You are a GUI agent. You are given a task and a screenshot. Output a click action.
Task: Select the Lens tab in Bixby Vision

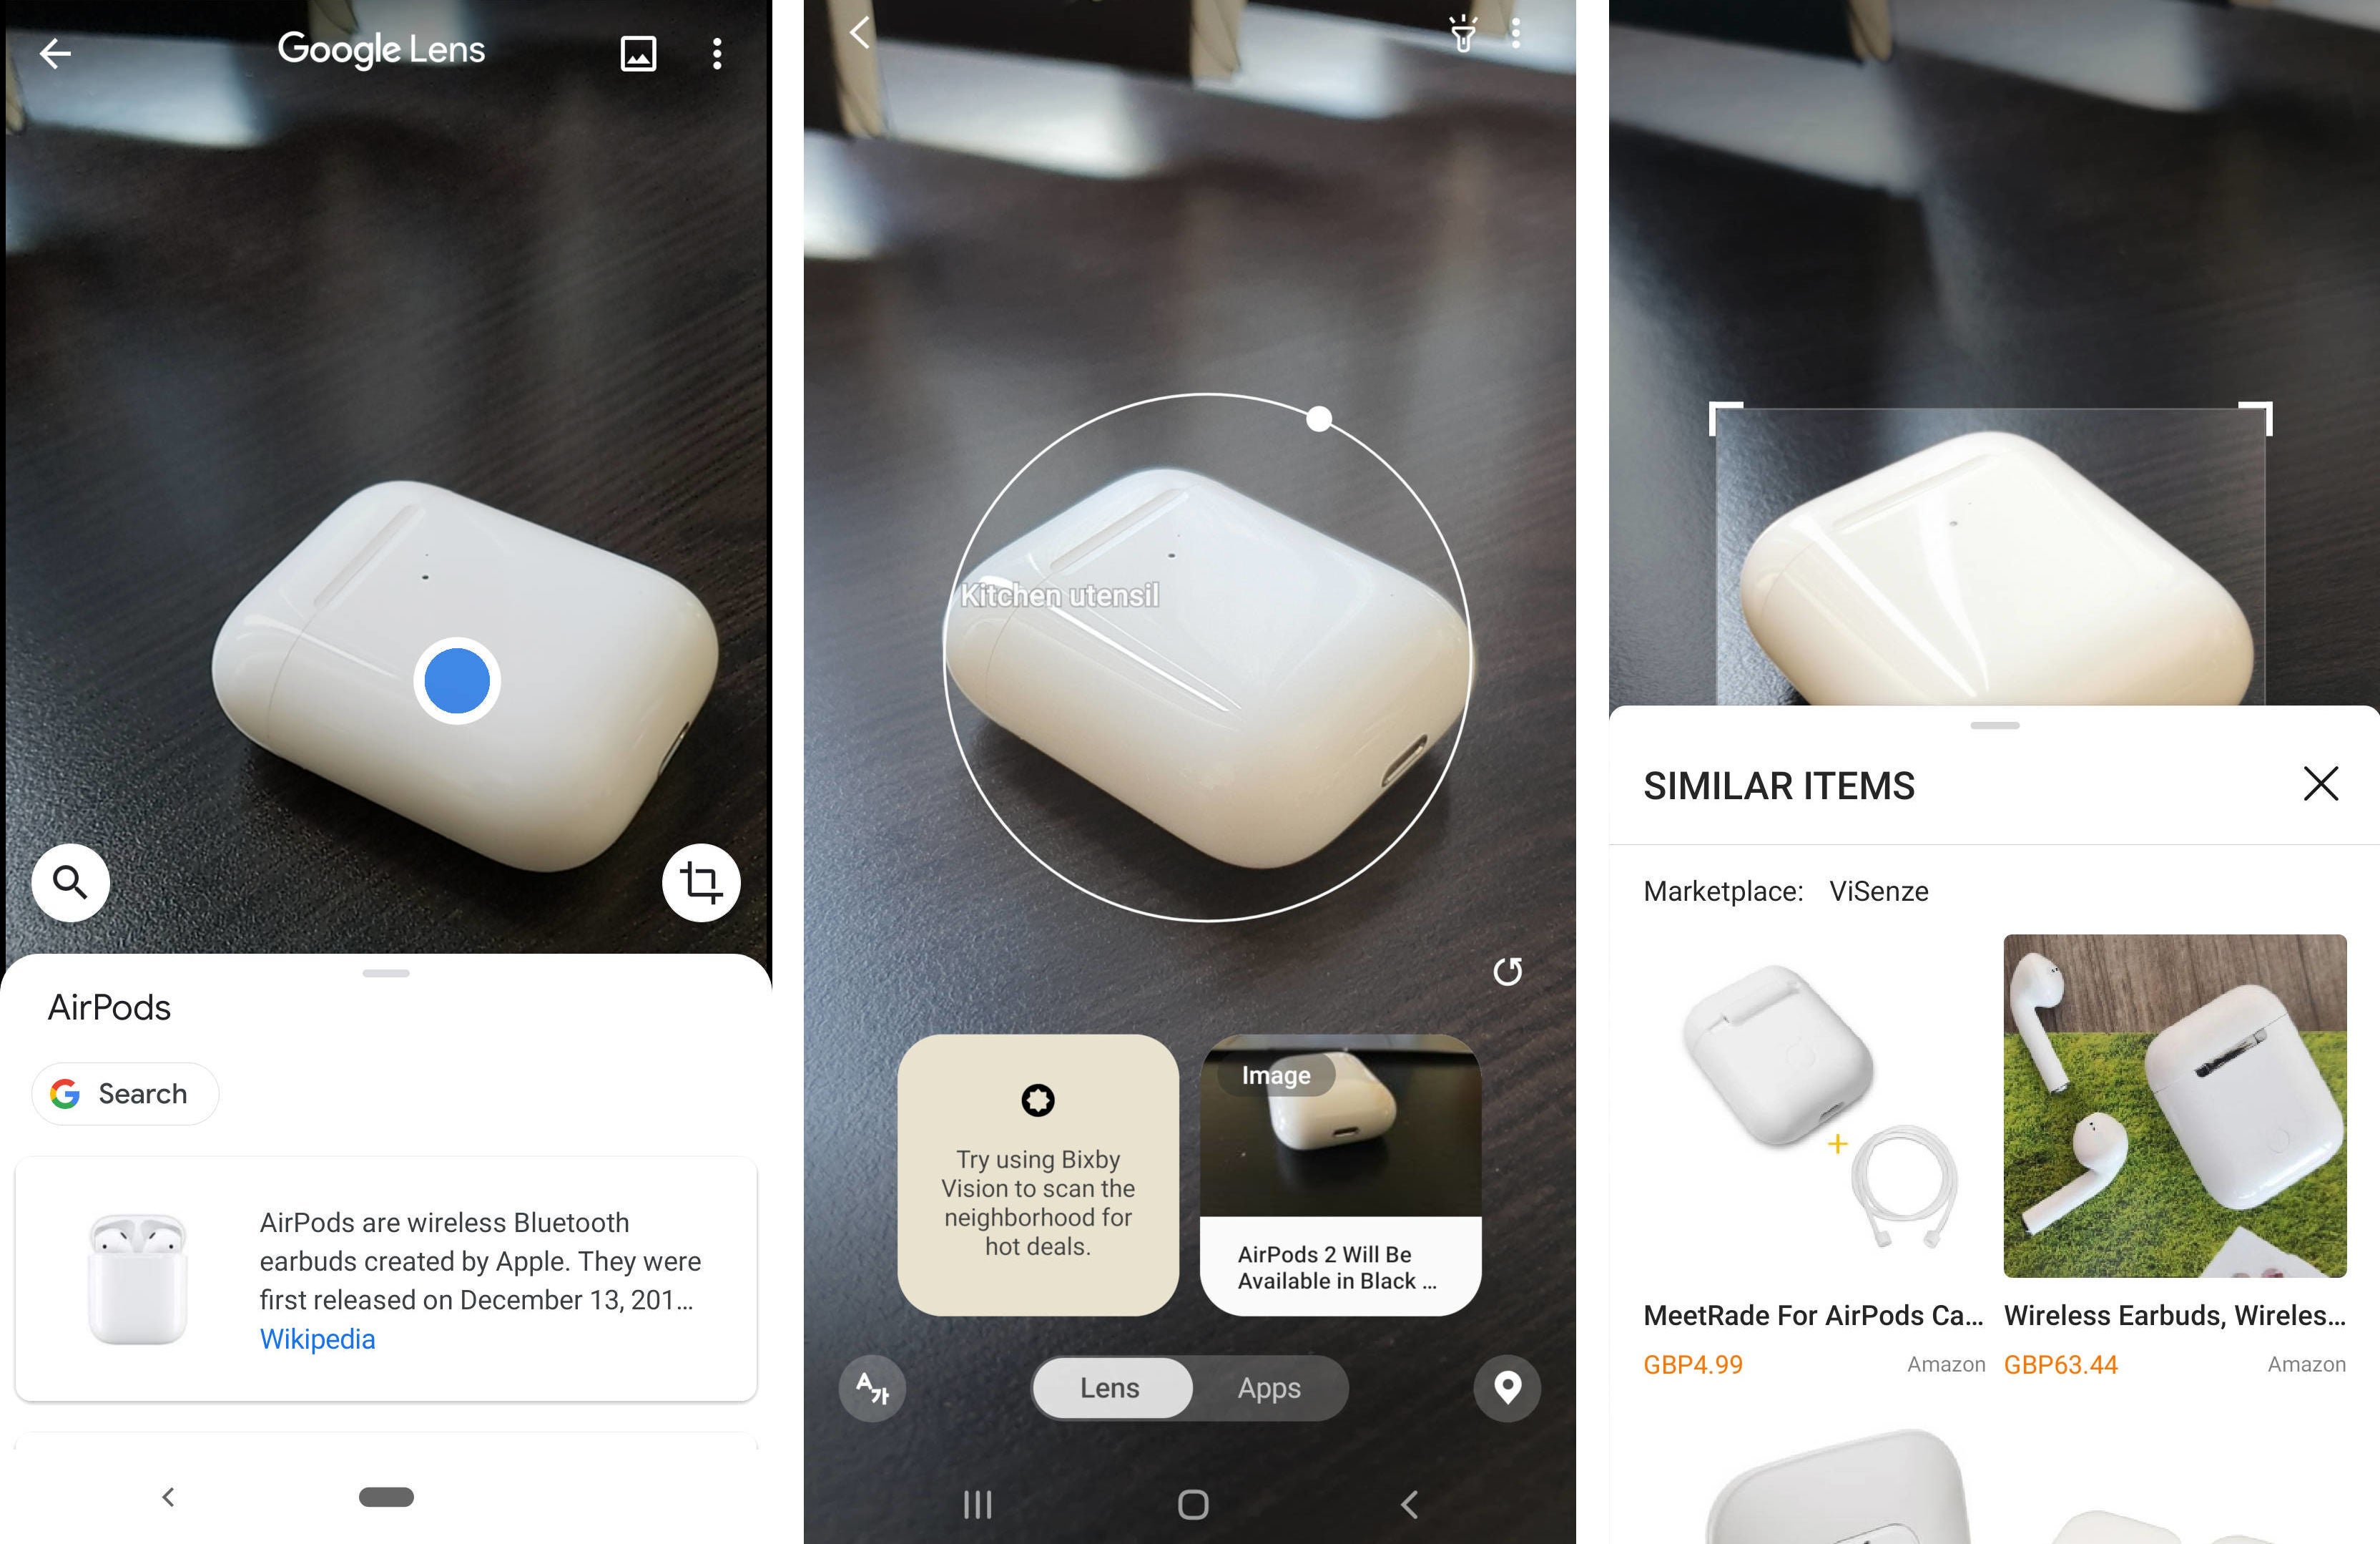pos(1110,1384)
